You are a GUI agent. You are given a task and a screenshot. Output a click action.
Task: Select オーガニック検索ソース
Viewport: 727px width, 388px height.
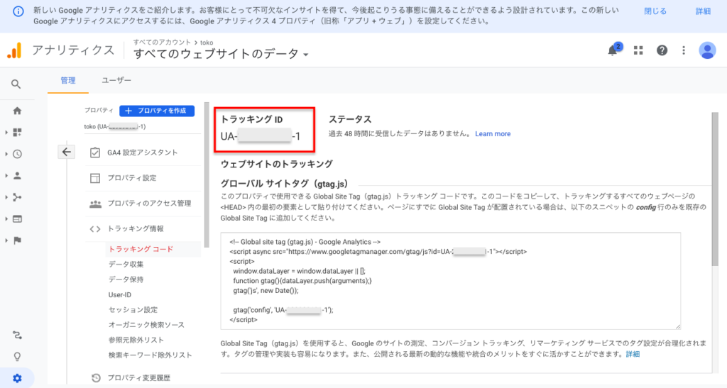point(146,325)
